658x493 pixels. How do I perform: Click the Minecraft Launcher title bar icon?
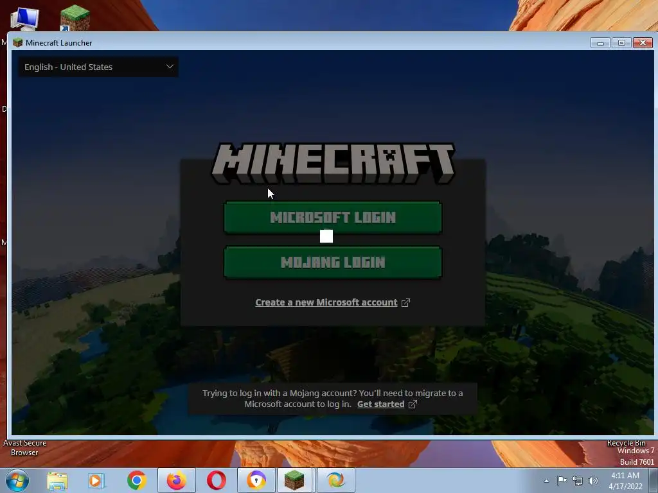pos(17,43)
